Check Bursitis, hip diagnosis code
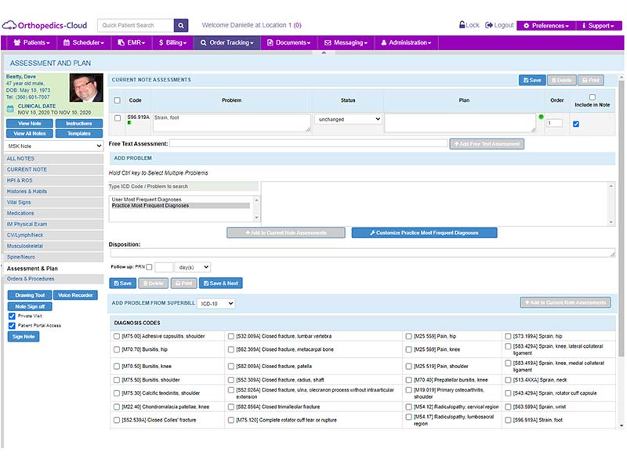Image resolution: width=627 pixels, height=470 pixels. [x=116, y=349]
